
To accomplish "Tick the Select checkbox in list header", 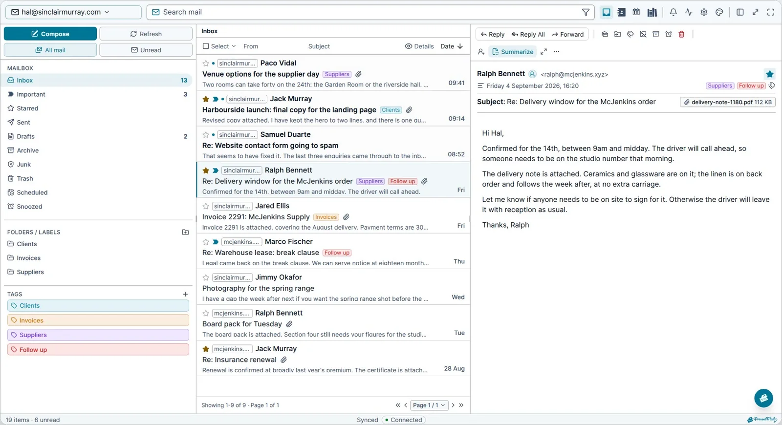I will 206,46.
